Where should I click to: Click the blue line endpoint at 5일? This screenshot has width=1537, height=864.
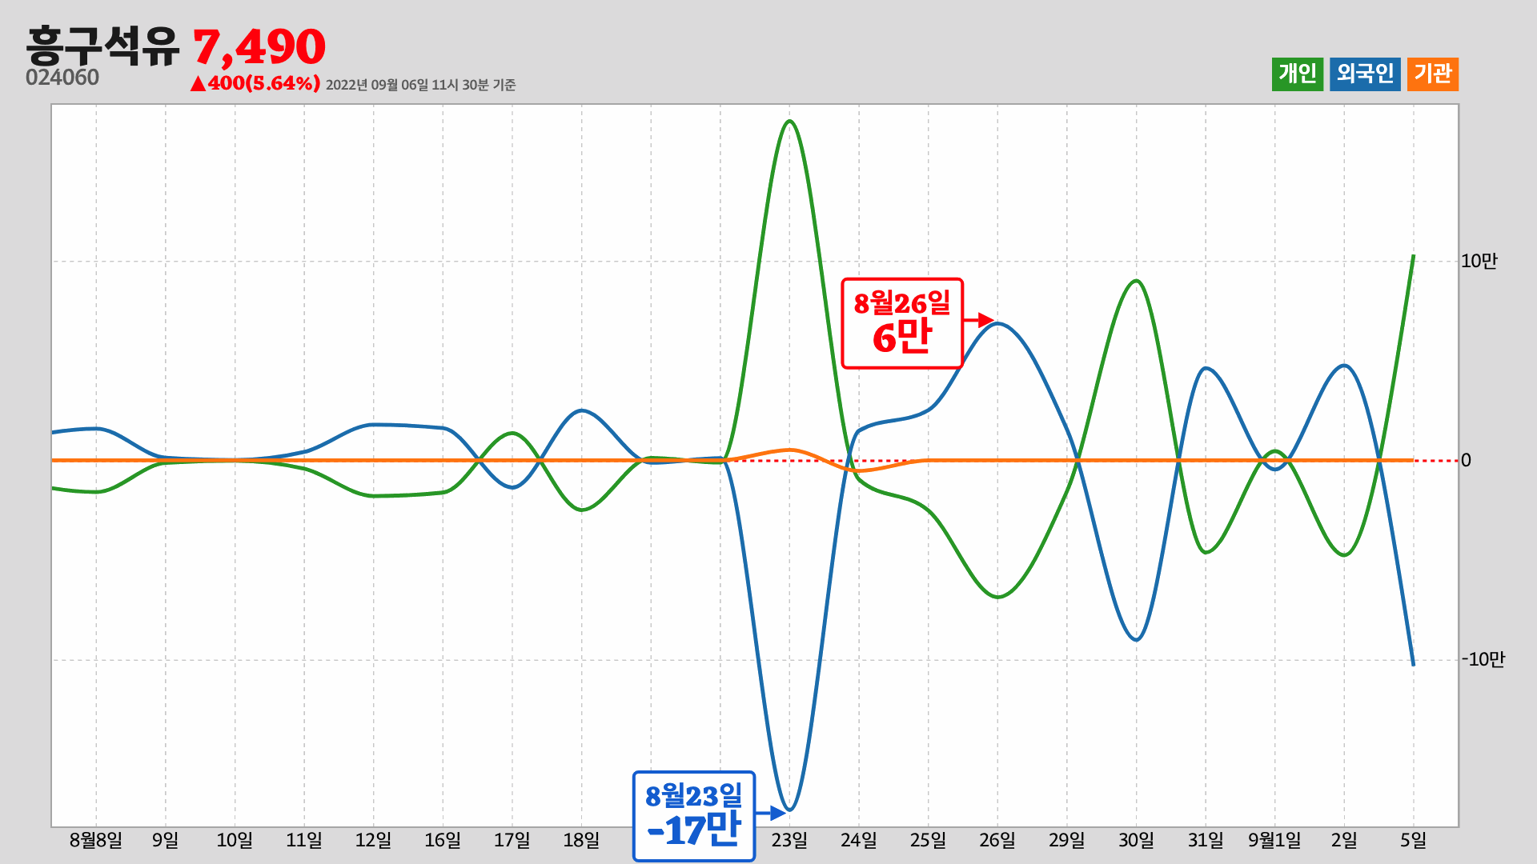1413,664
